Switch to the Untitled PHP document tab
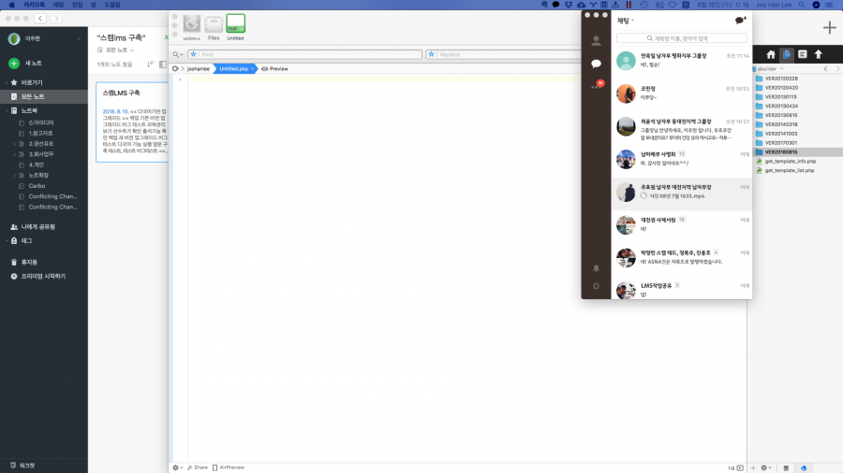This screenshot has height=473, width=843. (x=235, y=27)
